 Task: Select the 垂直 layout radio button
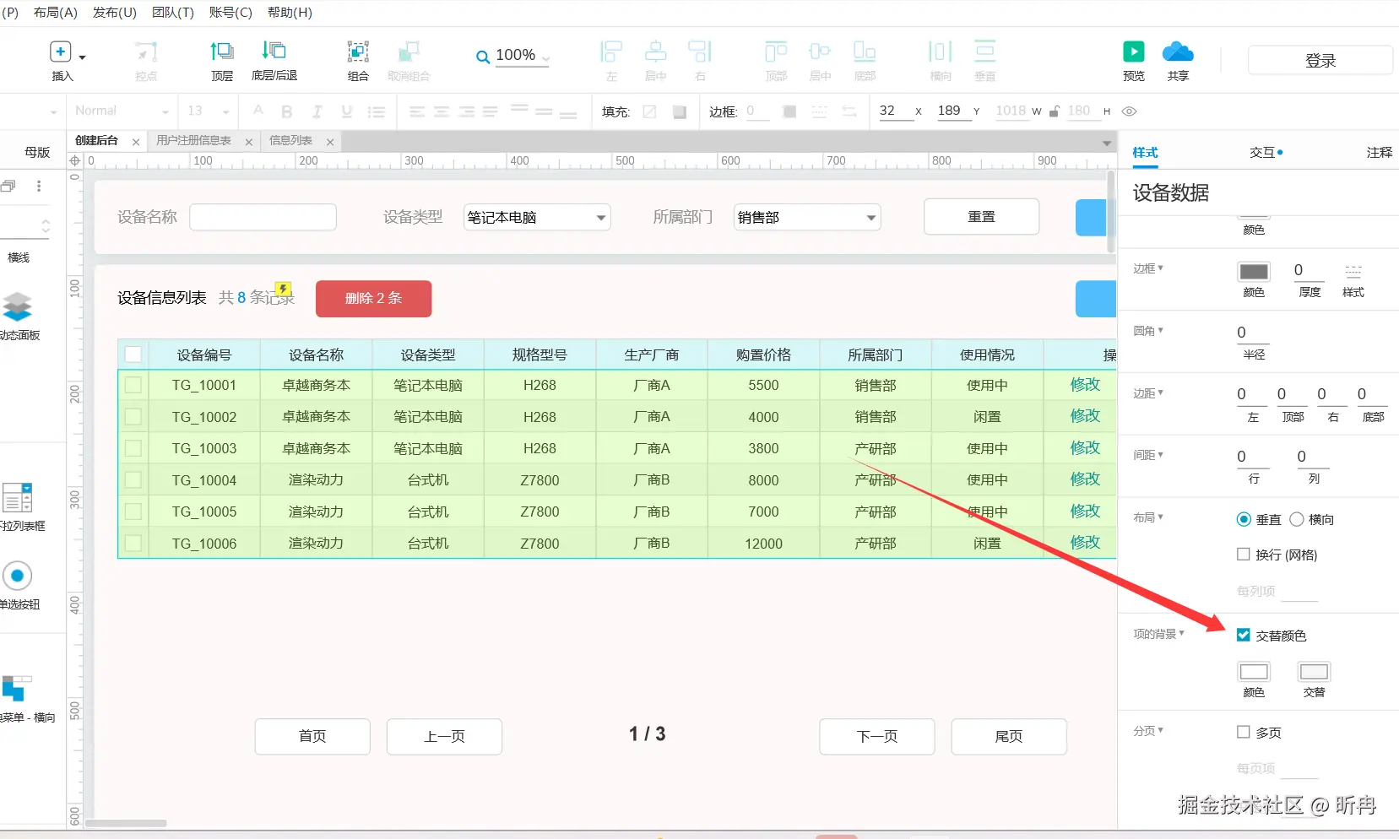(1244, 519)
